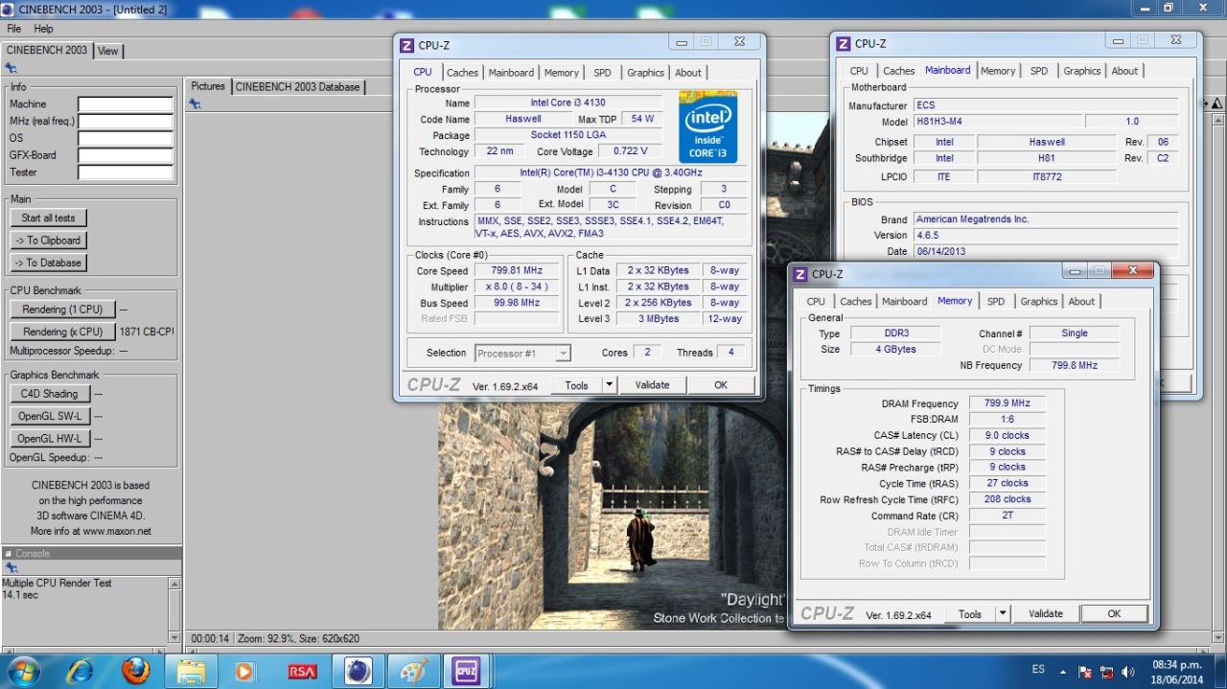Click the pin icon in the Console panel
The height and width of the screenshot is (689, 1227).
11,567
